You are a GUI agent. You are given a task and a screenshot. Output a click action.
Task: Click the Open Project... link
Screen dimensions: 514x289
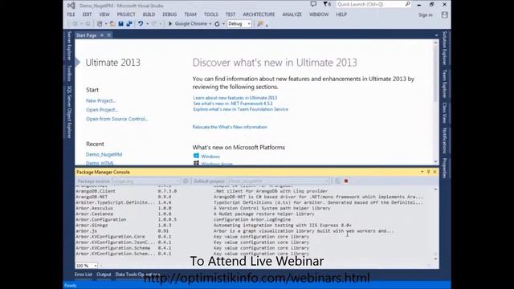point(102,110)
